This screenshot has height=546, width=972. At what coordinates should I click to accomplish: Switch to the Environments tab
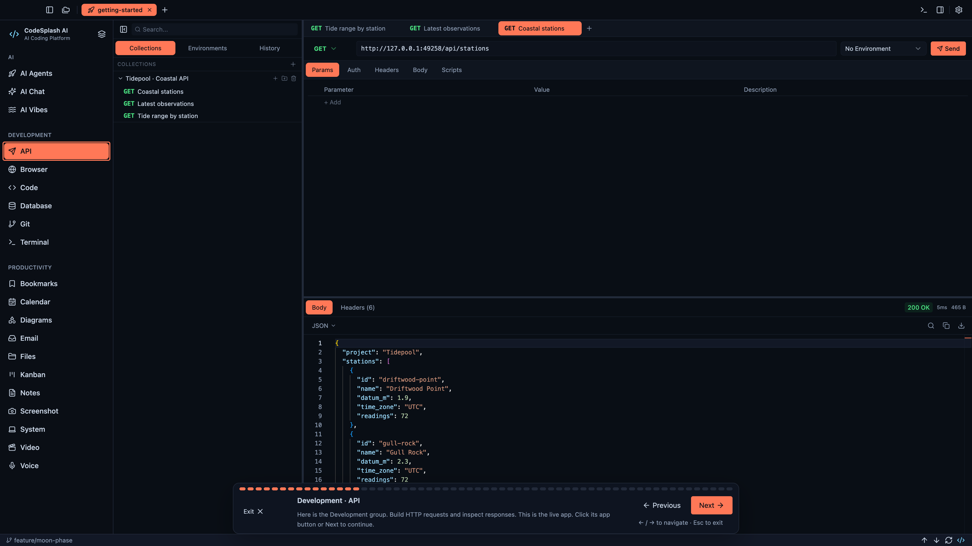pos(208,48)
